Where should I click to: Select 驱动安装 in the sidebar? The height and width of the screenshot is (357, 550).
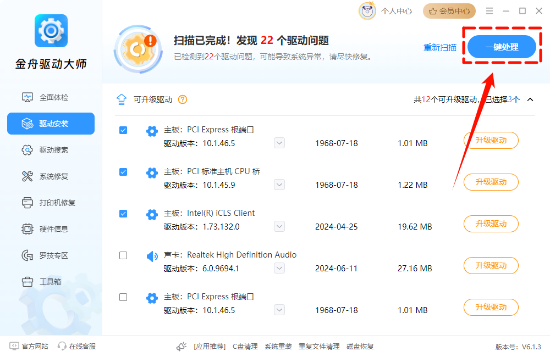51,124
